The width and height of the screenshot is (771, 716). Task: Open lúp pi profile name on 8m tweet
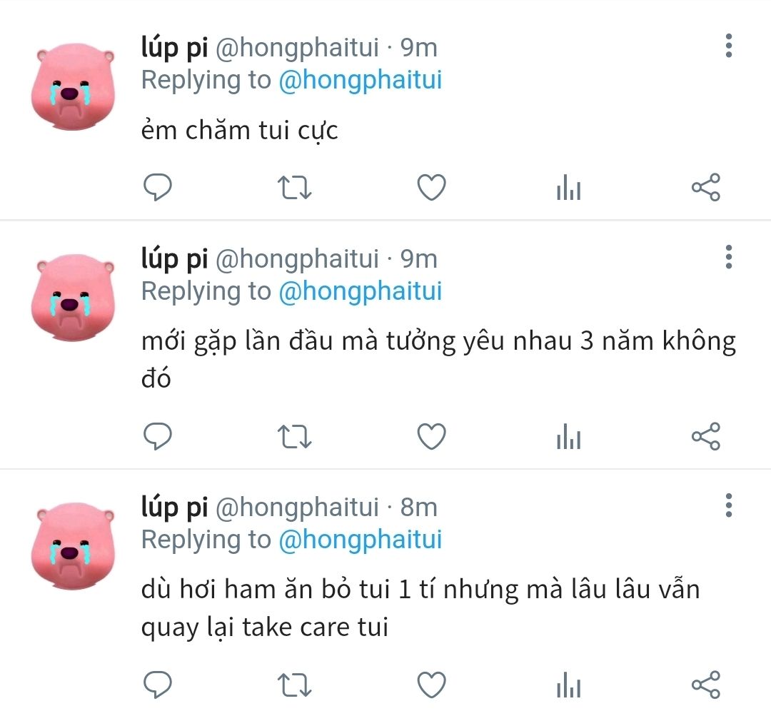(175, 508)
